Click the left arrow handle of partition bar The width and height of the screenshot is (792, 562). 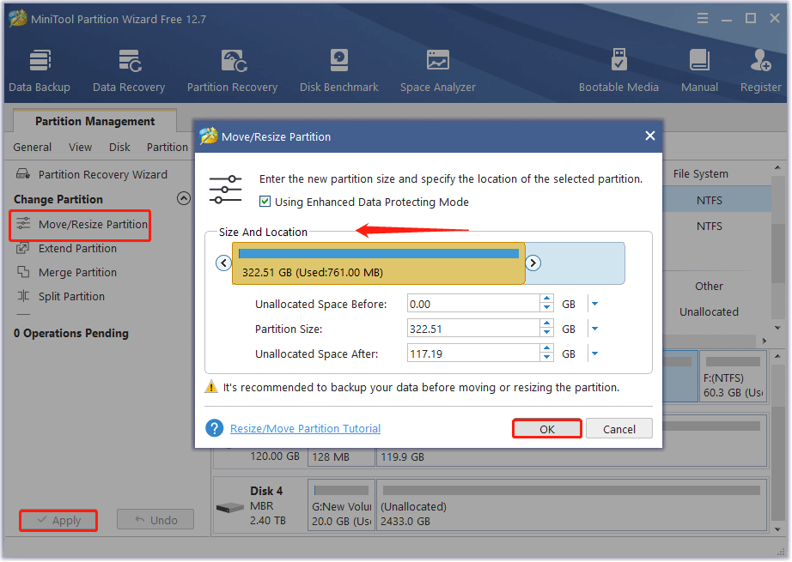pos(223,263)
